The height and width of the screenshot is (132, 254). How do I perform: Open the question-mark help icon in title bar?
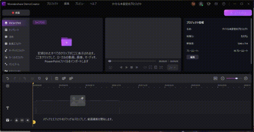224,4
